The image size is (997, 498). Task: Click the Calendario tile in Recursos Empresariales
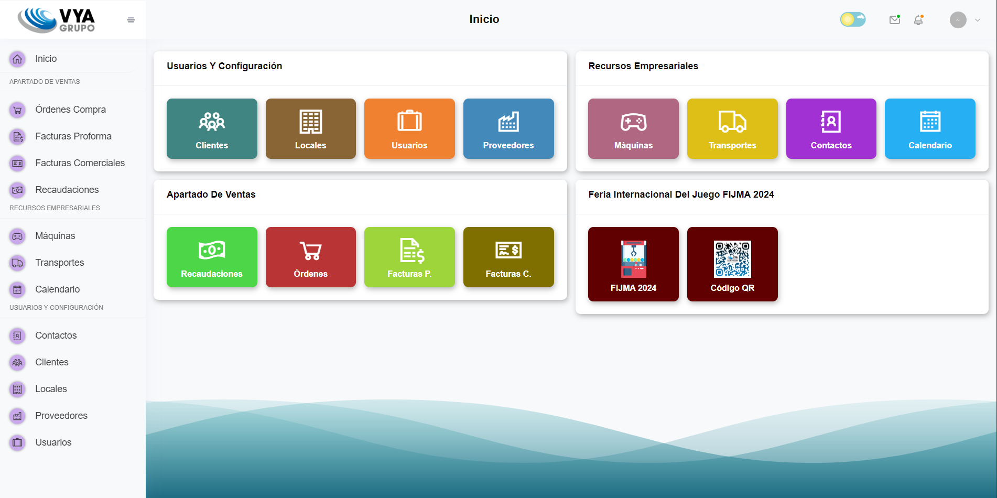[x=930, y=128]
